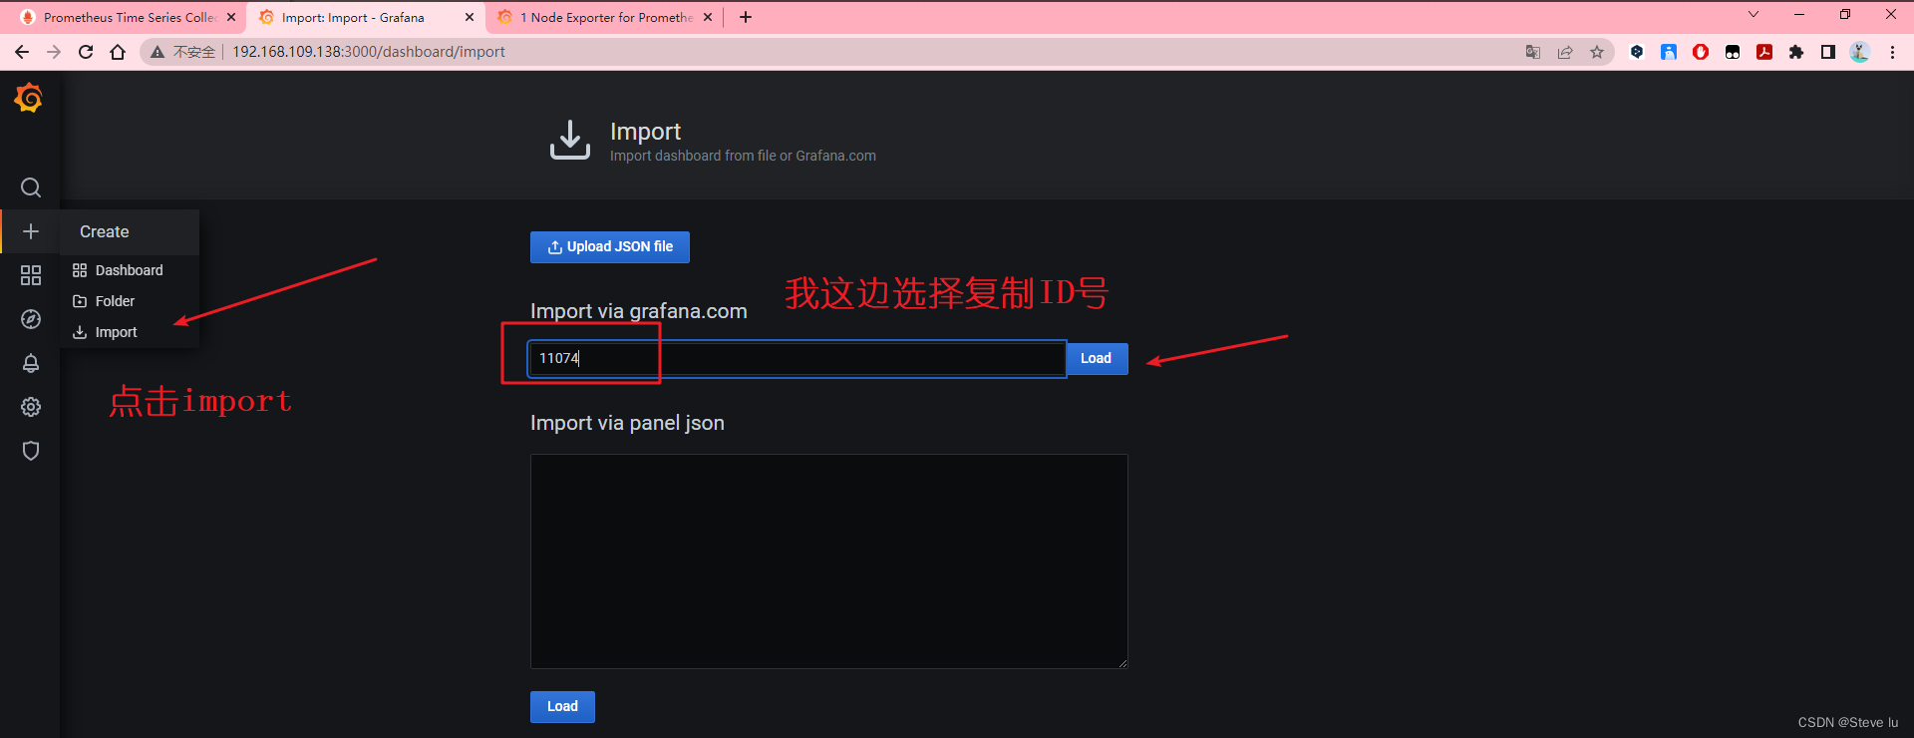
Task: Open the Search dashboards icon in sidebar
Action: 31,187
